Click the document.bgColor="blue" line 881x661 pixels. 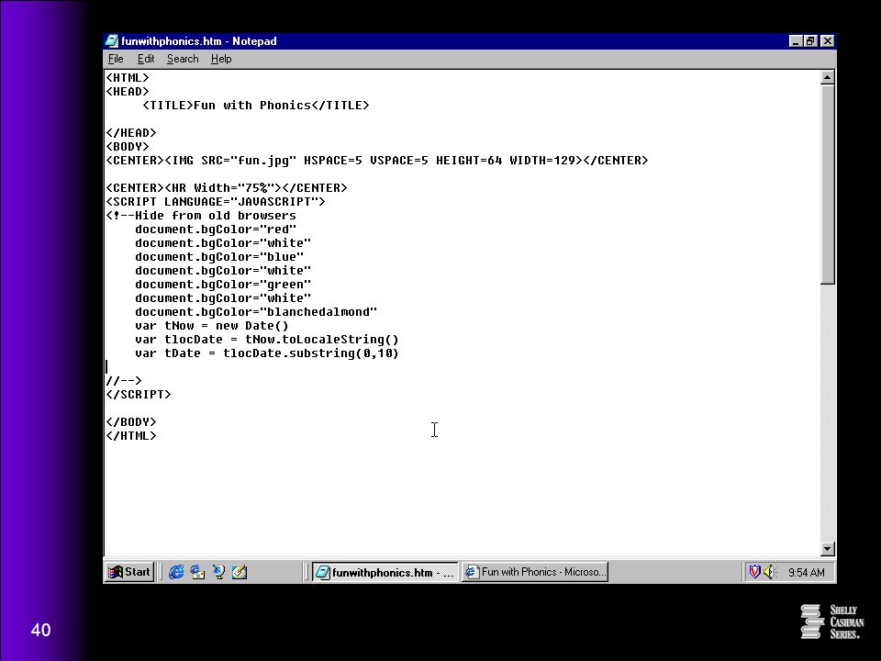219,257
